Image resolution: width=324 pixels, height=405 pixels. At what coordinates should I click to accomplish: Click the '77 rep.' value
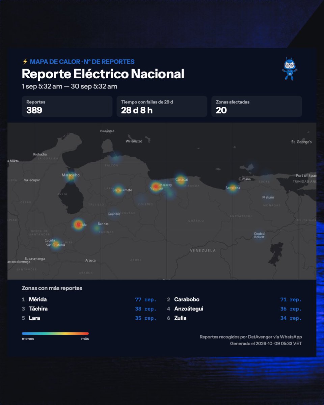[146, 299]
